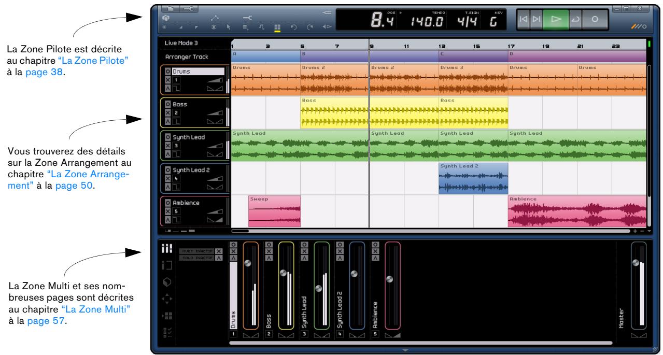663x355 pixels.
Task: Select the arrow pointer tool in toolbar
Action: (x=228, y=28)
